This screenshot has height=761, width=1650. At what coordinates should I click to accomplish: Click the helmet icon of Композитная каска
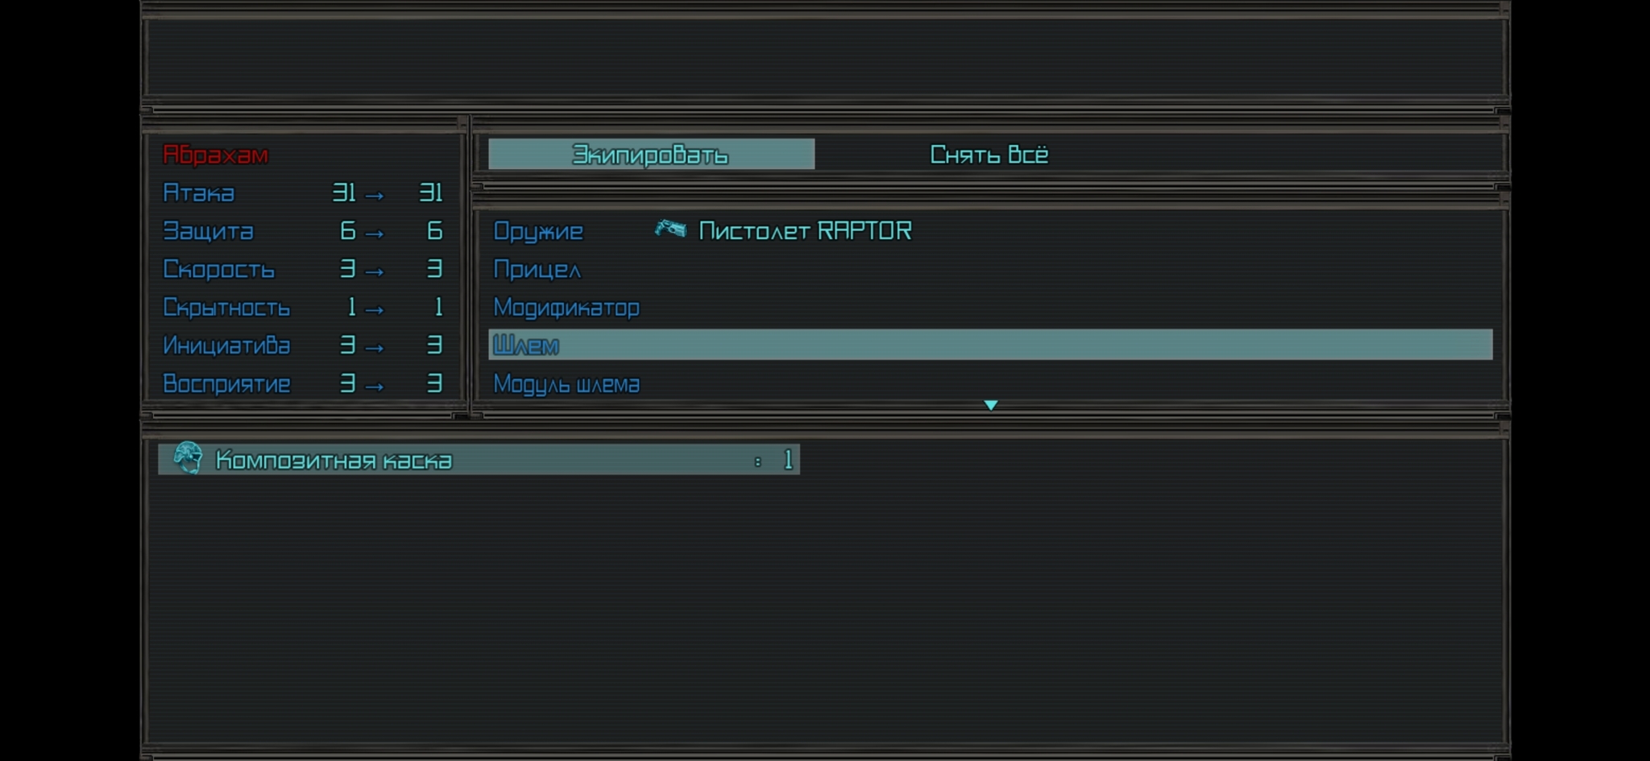[189, 459]
